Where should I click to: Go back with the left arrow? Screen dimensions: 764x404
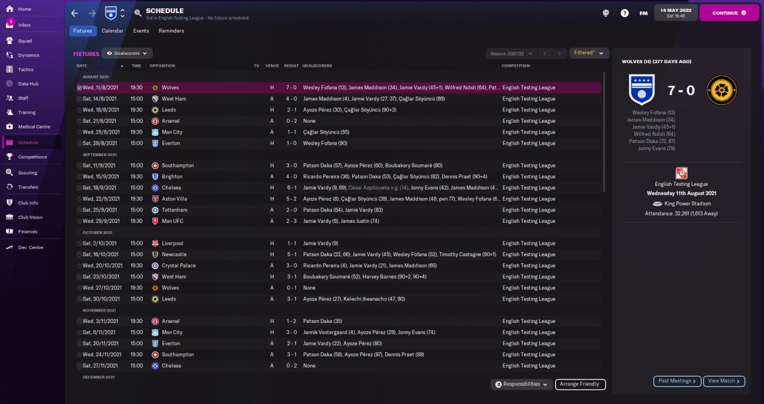point(75,13)
